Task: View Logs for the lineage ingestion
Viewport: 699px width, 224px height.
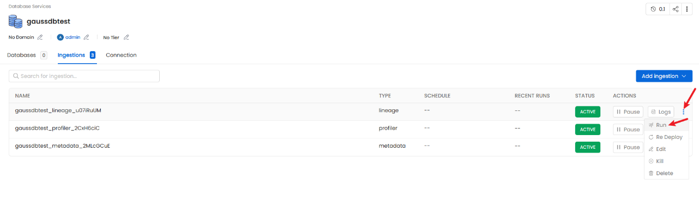Action: click(x=661, y=112)
